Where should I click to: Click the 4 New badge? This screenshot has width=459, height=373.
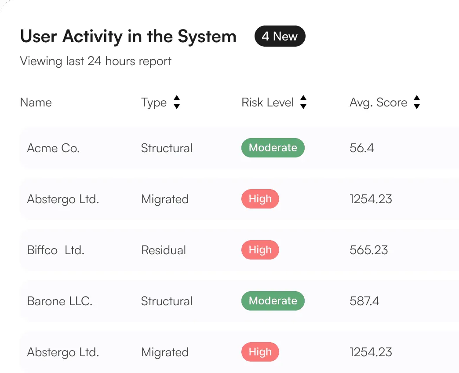tap(280, 37)
